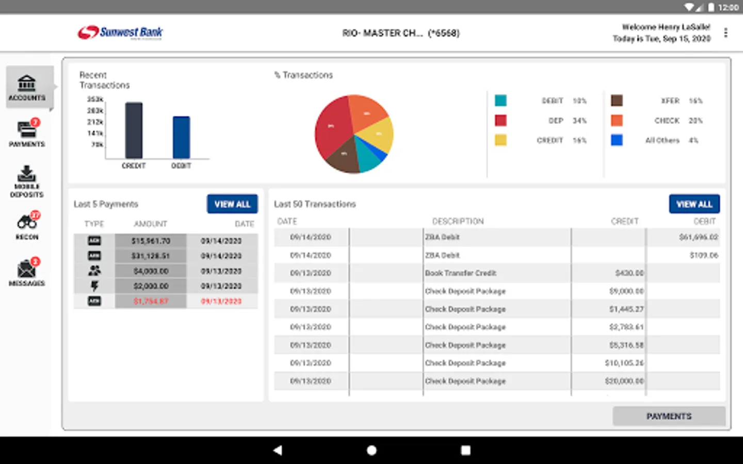The height and width of the screenshot is (464, 743).
Task: Select the people-icon $4,000.00 payment row
Action: coord(166,271)
